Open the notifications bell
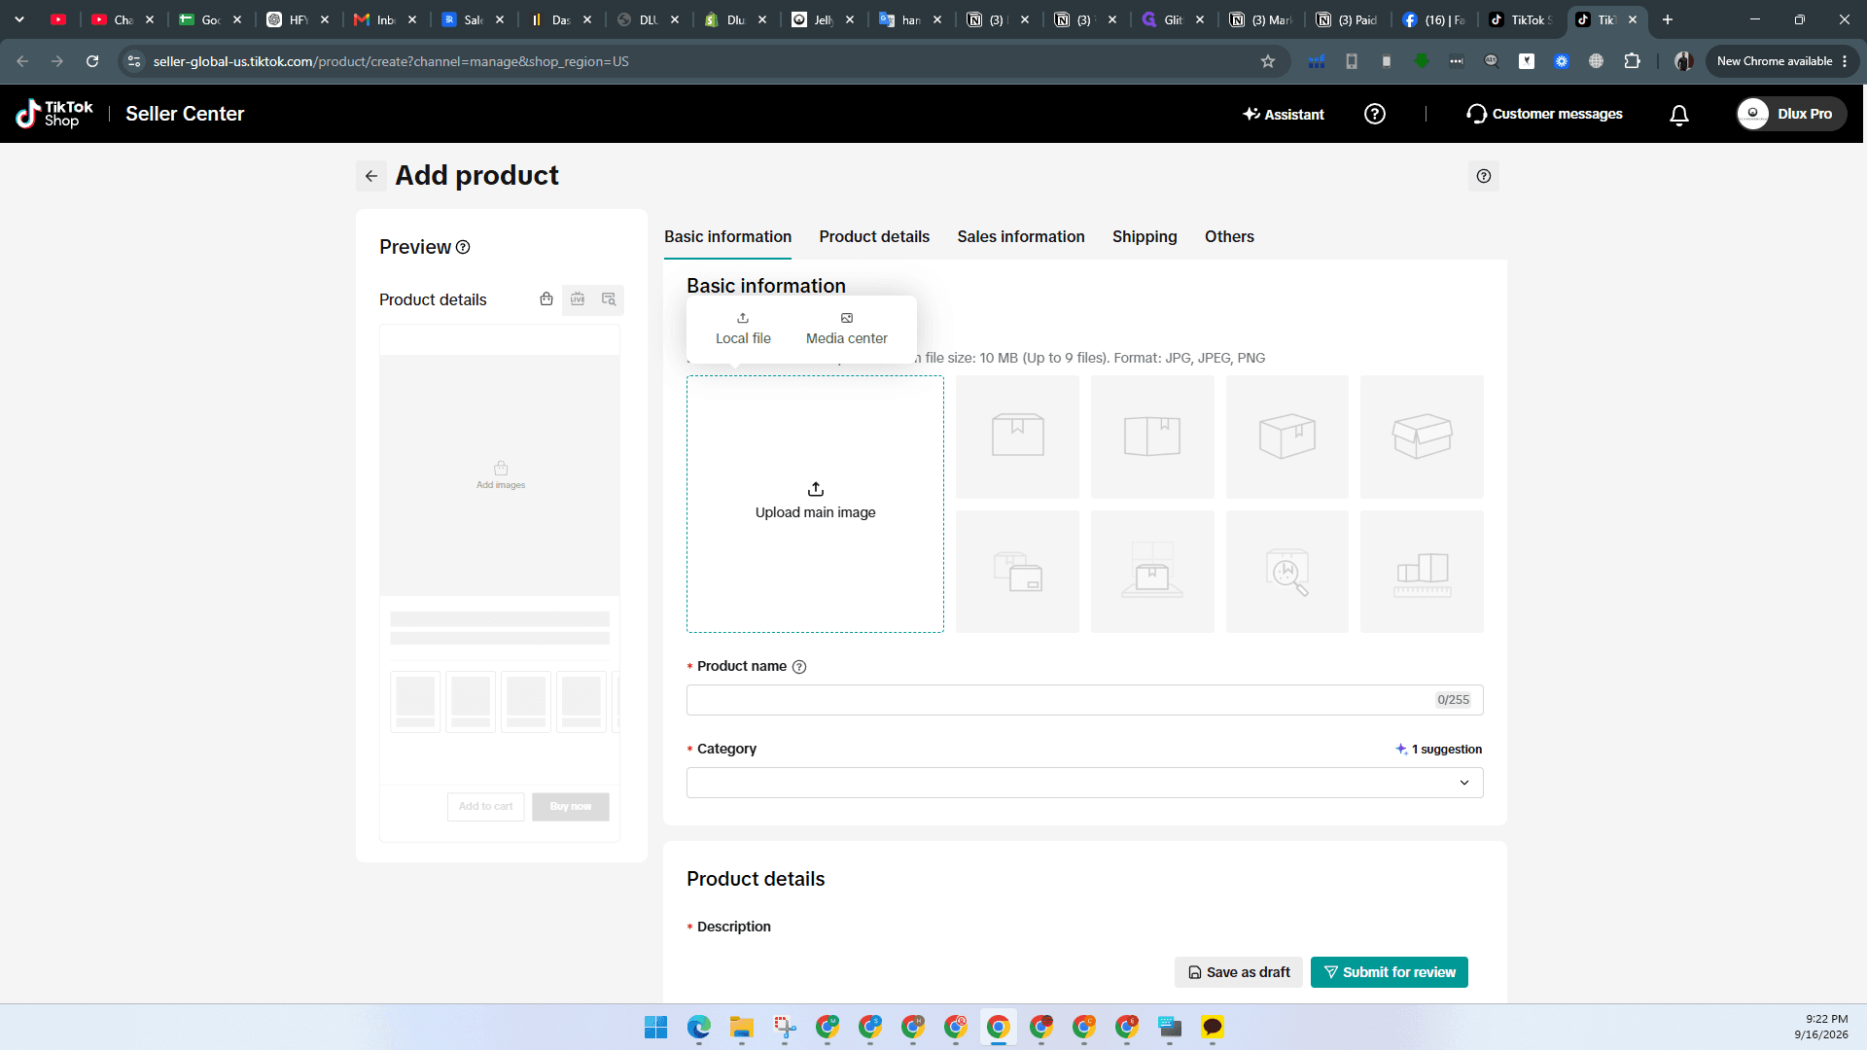 pos(1678,115)
